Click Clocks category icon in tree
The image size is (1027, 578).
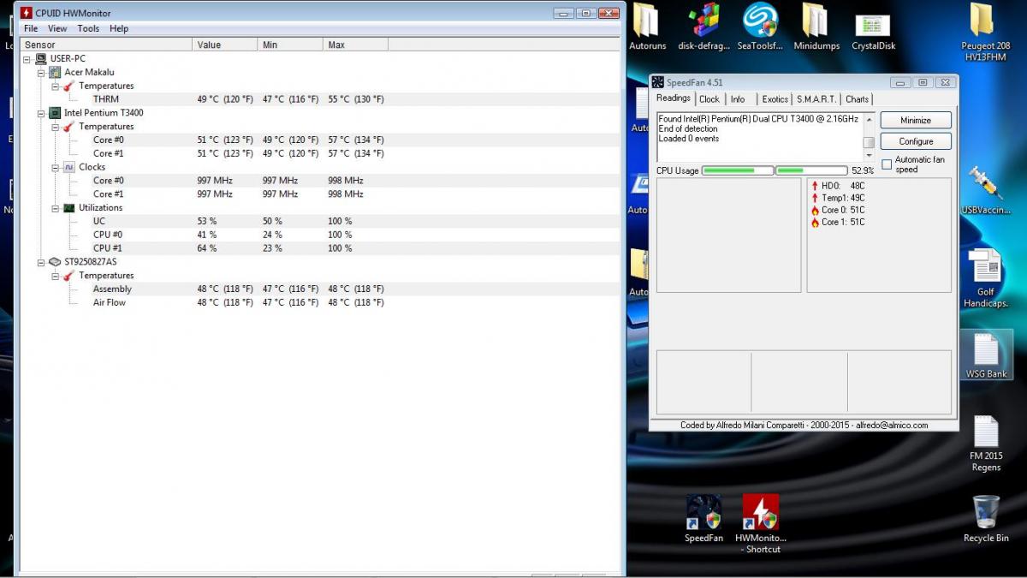click(x=68, y=167)
